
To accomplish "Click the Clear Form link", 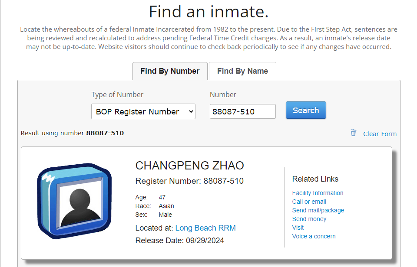I will [380, 133].
